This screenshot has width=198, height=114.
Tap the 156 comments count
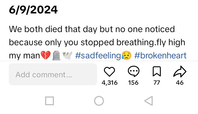133,82
